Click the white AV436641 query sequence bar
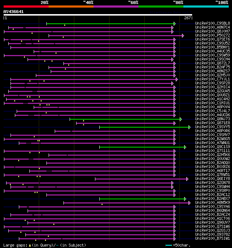This screenshot has height=248, width=232. point(98,15)
